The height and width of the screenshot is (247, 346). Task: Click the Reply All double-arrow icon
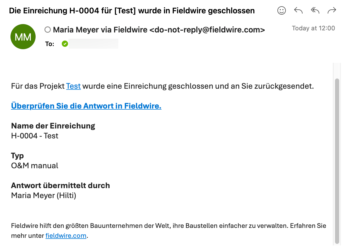(x=315, y=10)
